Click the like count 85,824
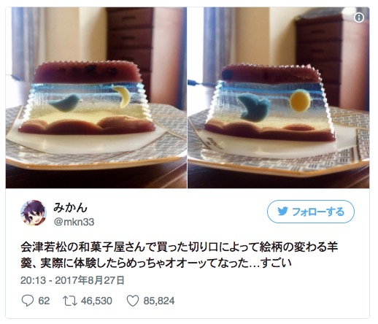The image size is (378, 324). pyautogui.click(x=159, y=301)
